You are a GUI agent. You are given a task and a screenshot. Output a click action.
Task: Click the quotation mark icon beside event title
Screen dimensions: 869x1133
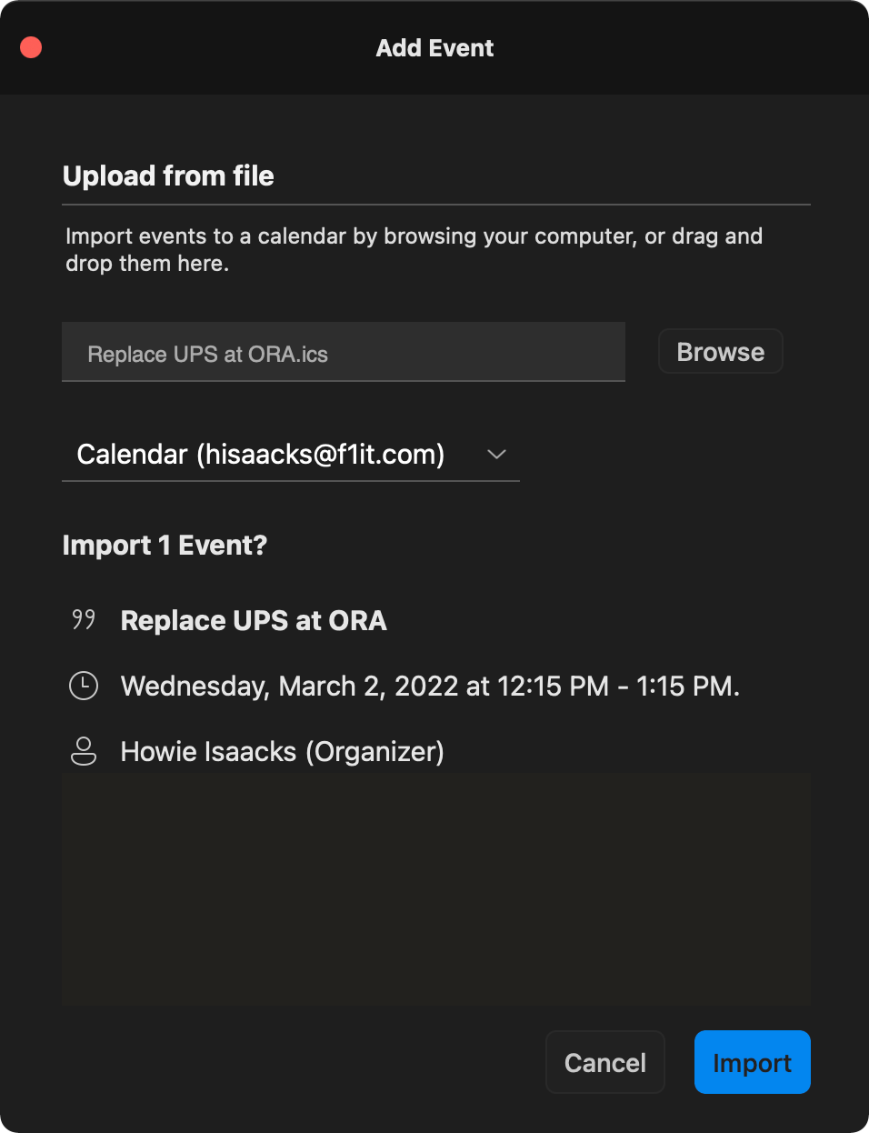84,620
